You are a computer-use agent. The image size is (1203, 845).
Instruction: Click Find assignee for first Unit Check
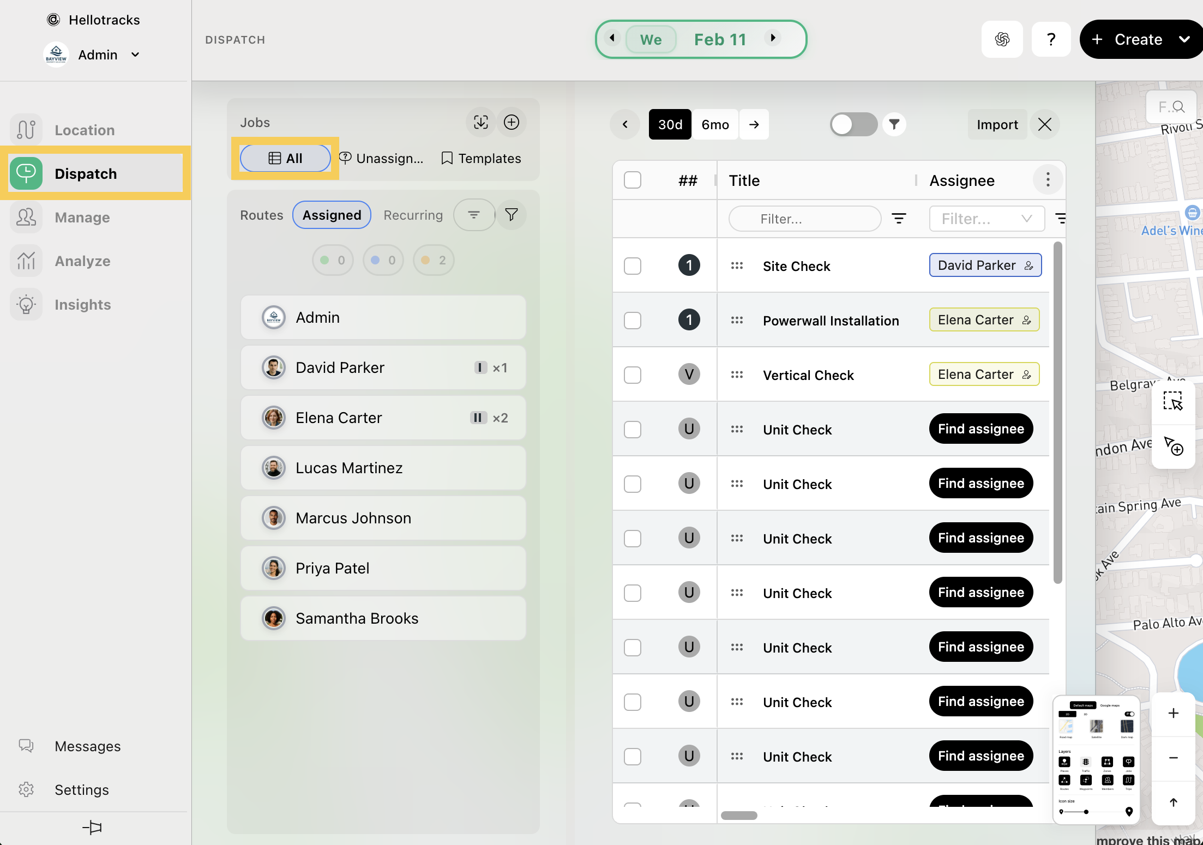click(x=981, y=429)
